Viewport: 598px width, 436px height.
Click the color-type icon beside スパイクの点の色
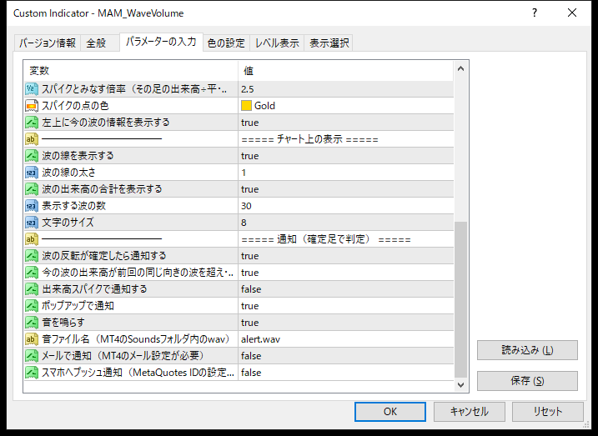click(32, 106)
